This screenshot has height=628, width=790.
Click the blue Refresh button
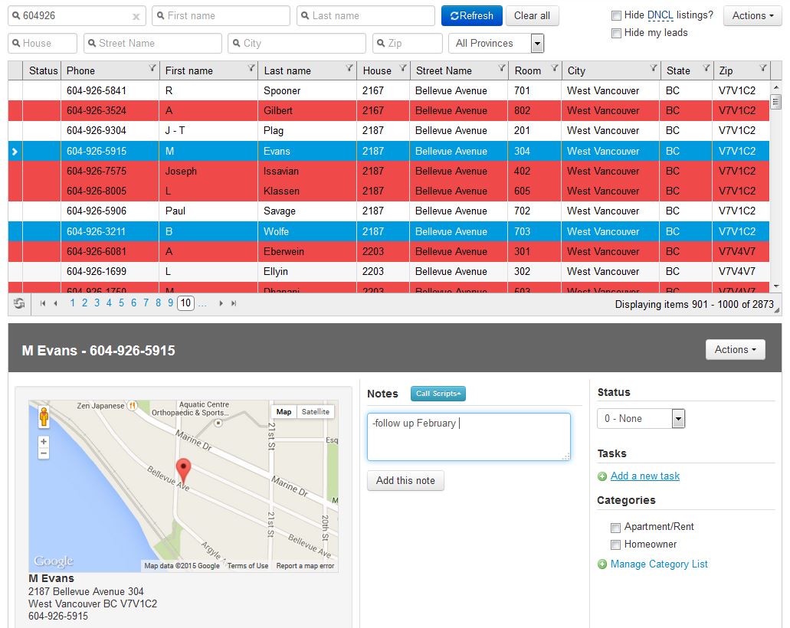pos(471,15)
